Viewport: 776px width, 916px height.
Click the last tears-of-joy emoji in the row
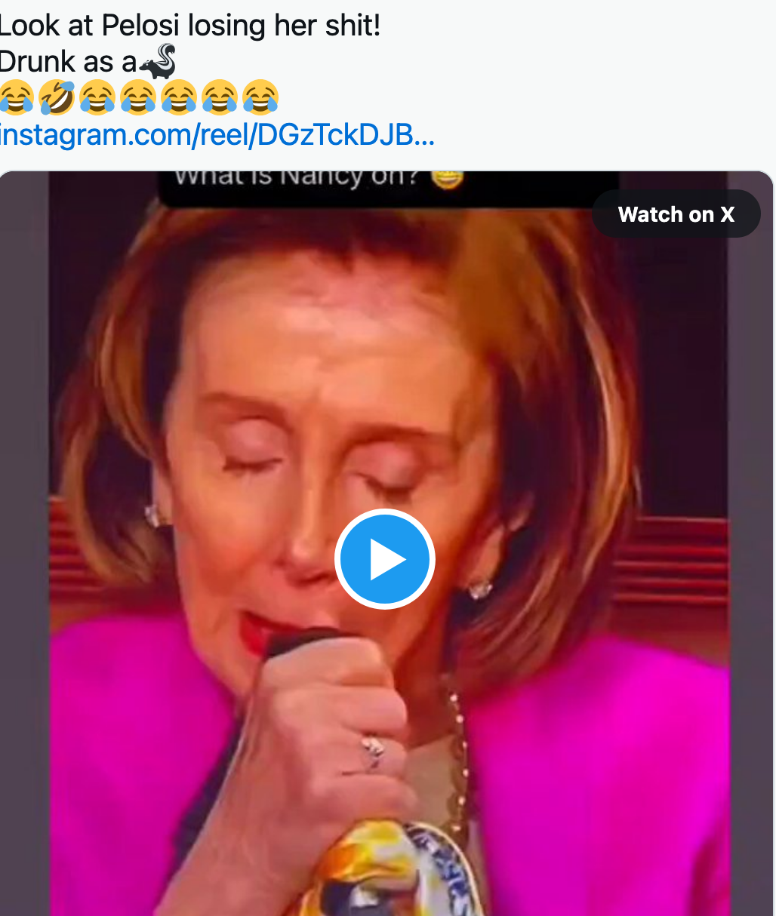(260, 98)
